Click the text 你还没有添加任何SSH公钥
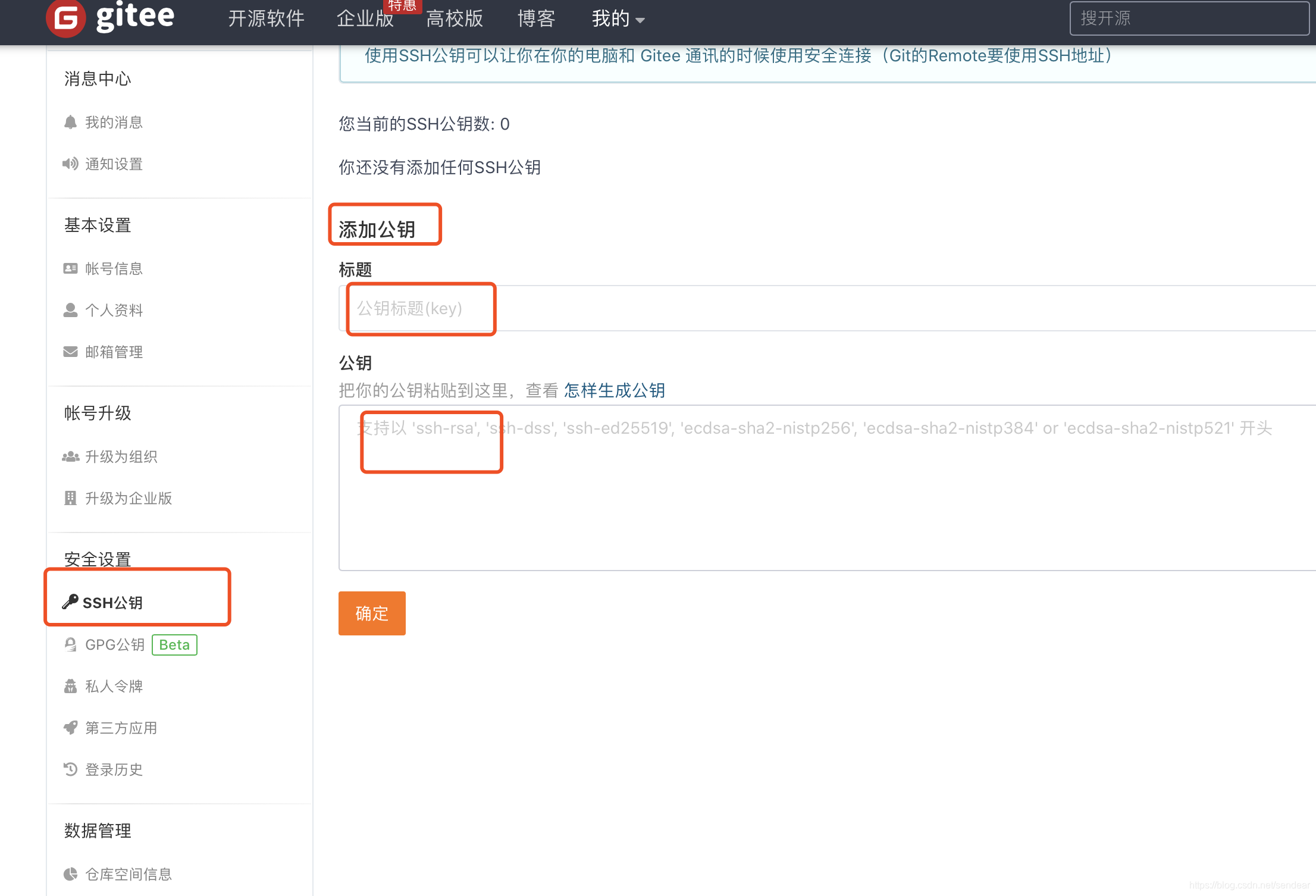This screenshot has width=1316, height=896. pos(440,167)
